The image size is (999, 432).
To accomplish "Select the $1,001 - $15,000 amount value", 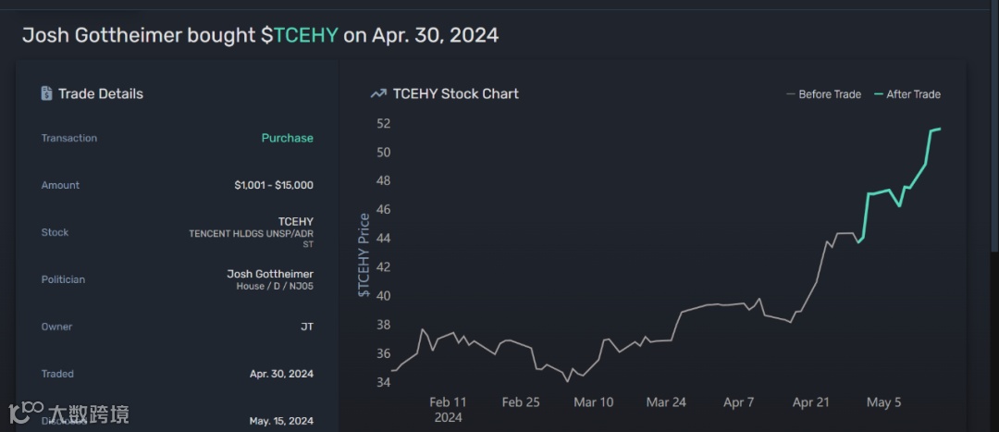I will pyautogui.click(x=274, y=185).
